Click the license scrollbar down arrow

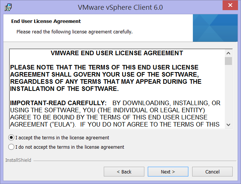pos(228,125)
